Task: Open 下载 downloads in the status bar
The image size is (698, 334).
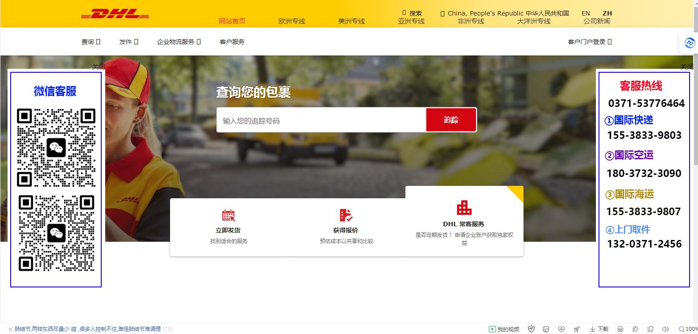Action: coord(599,329)
